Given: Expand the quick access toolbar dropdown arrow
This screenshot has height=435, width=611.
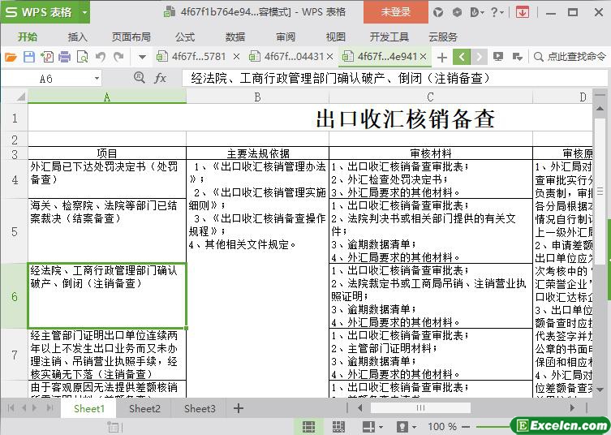Looking at the screenshot, I should pyautogui.click(x=142, y=57).
